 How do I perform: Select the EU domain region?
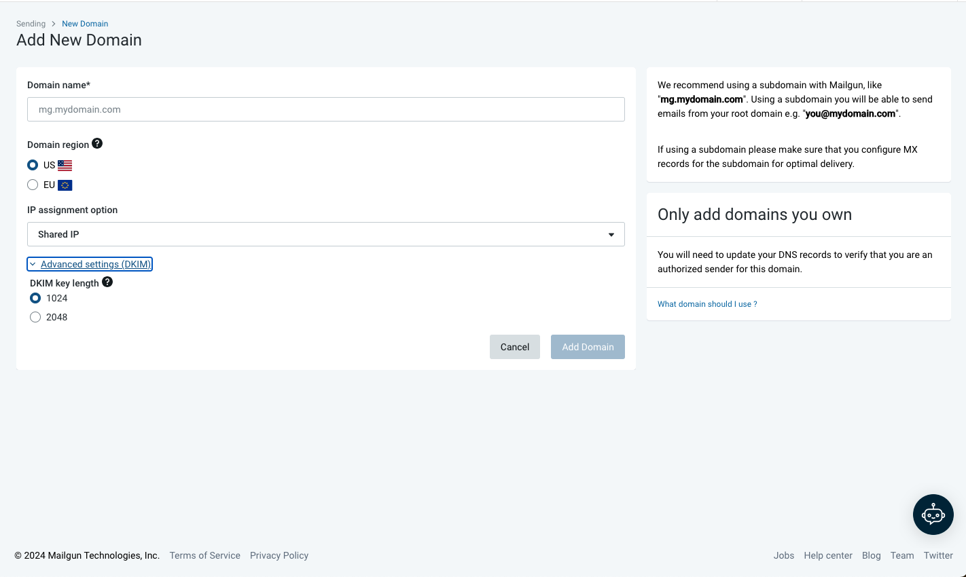tap(32, 184)
